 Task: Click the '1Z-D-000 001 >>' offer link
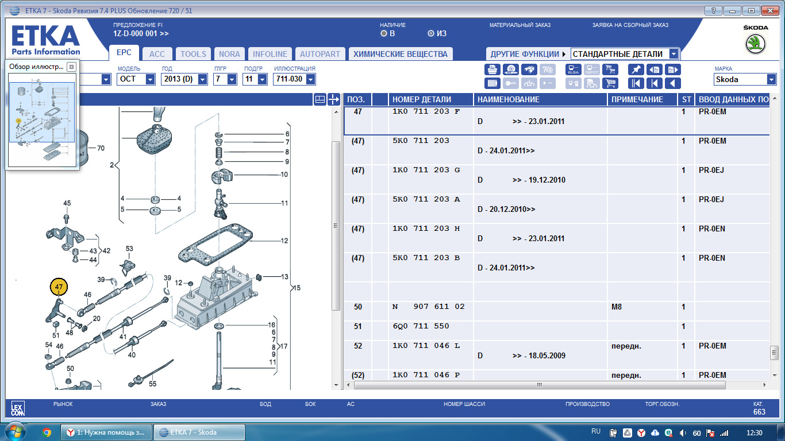(141, 34)
